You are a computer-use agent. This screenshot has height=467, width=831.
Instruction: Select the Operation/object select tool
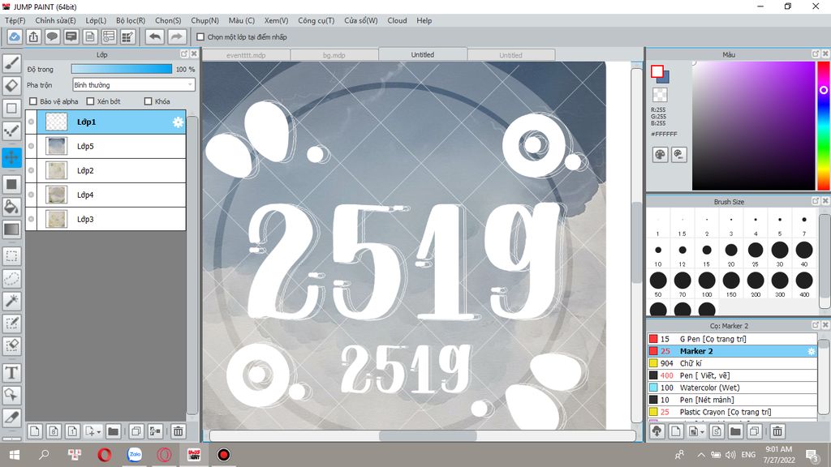pyautogui.click(x=11, y=395)
